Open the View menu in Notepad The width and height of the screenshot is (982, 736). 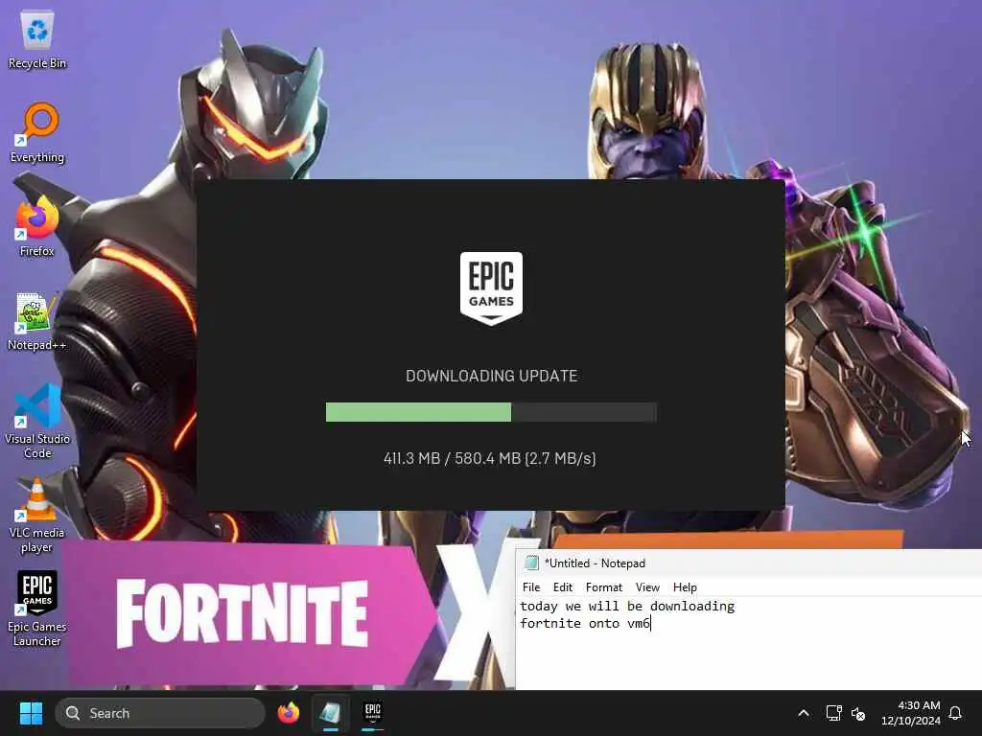647,587
